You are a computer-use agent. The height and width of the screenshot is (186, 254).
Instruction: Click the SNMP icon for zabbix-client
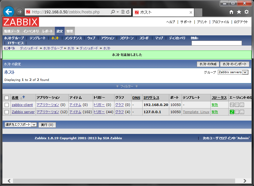pos(237,105)
